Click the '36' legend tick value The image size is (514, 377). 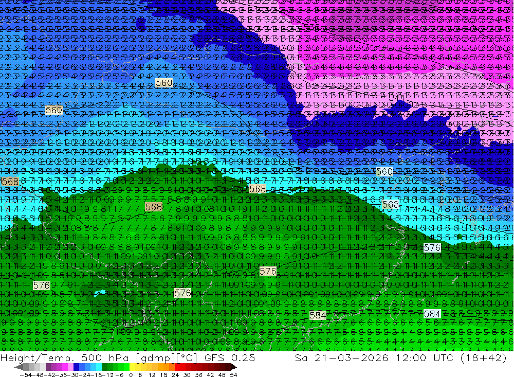[198, 375]
